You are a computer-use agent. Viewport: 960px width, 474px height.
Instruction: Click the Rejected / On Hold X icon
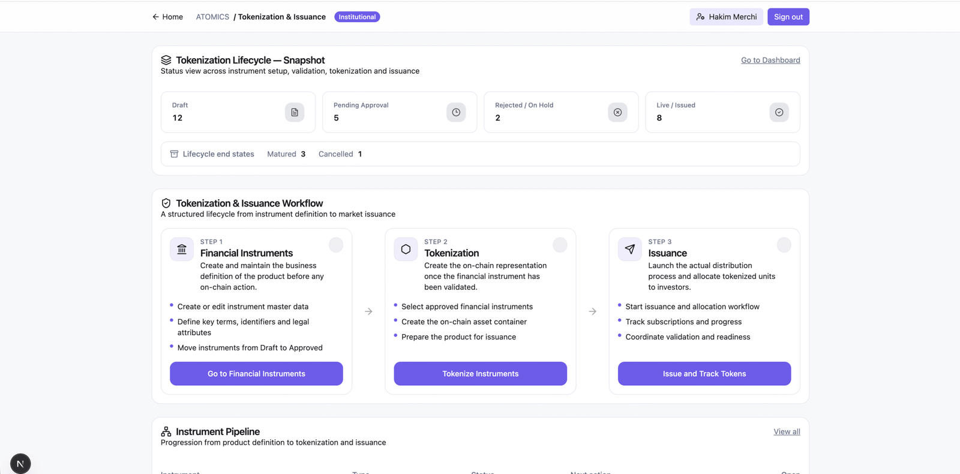coord(617,112)
